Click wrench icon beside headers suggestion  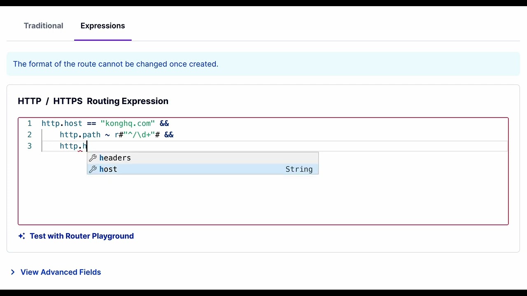(93, 158)
